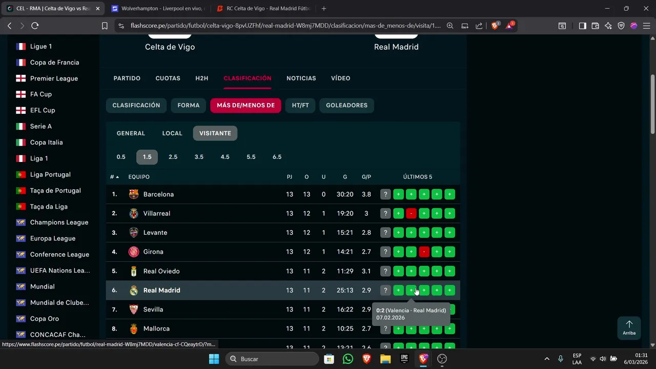The height and width of the screenshot is (369, 656).
Task: Select the 1.5 goals threshold
Action: (x=147, y=157)
